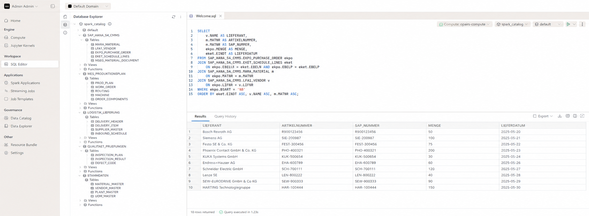Click MENGE column header
Viewport: 589px width, 216px height.
tap(462, 126)
